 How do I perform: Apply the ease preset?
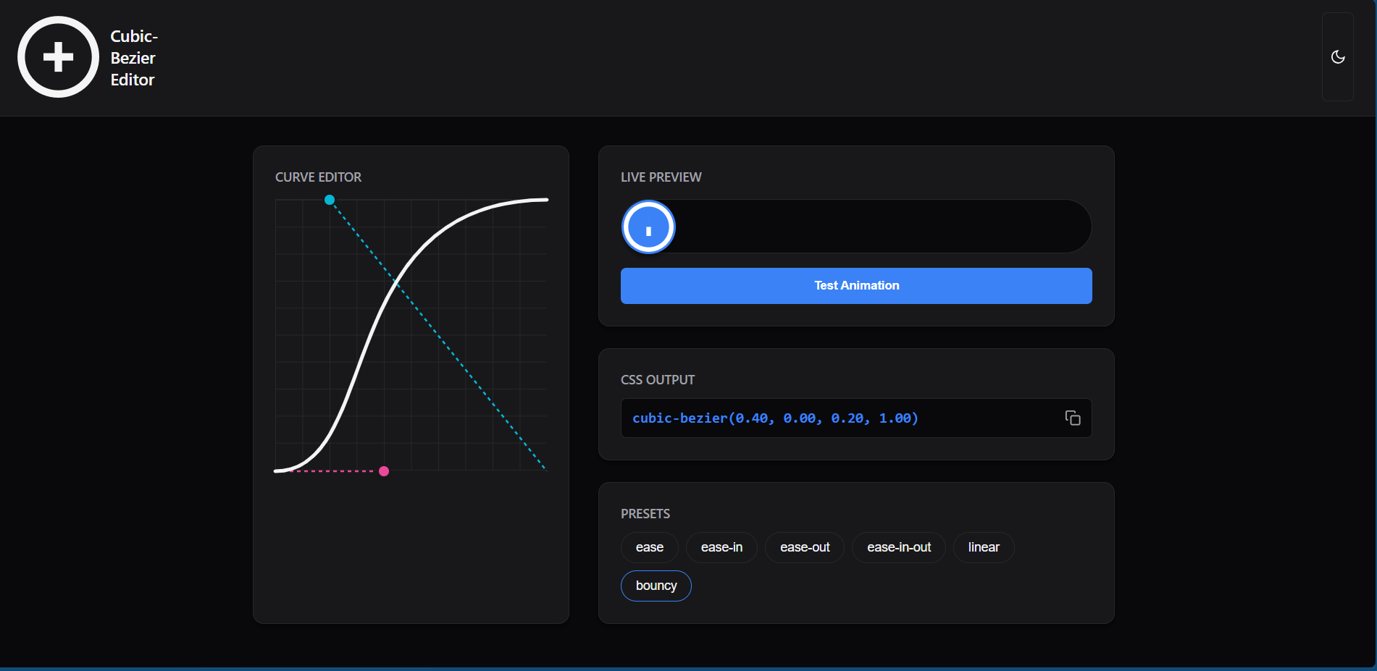coord(650,547)
